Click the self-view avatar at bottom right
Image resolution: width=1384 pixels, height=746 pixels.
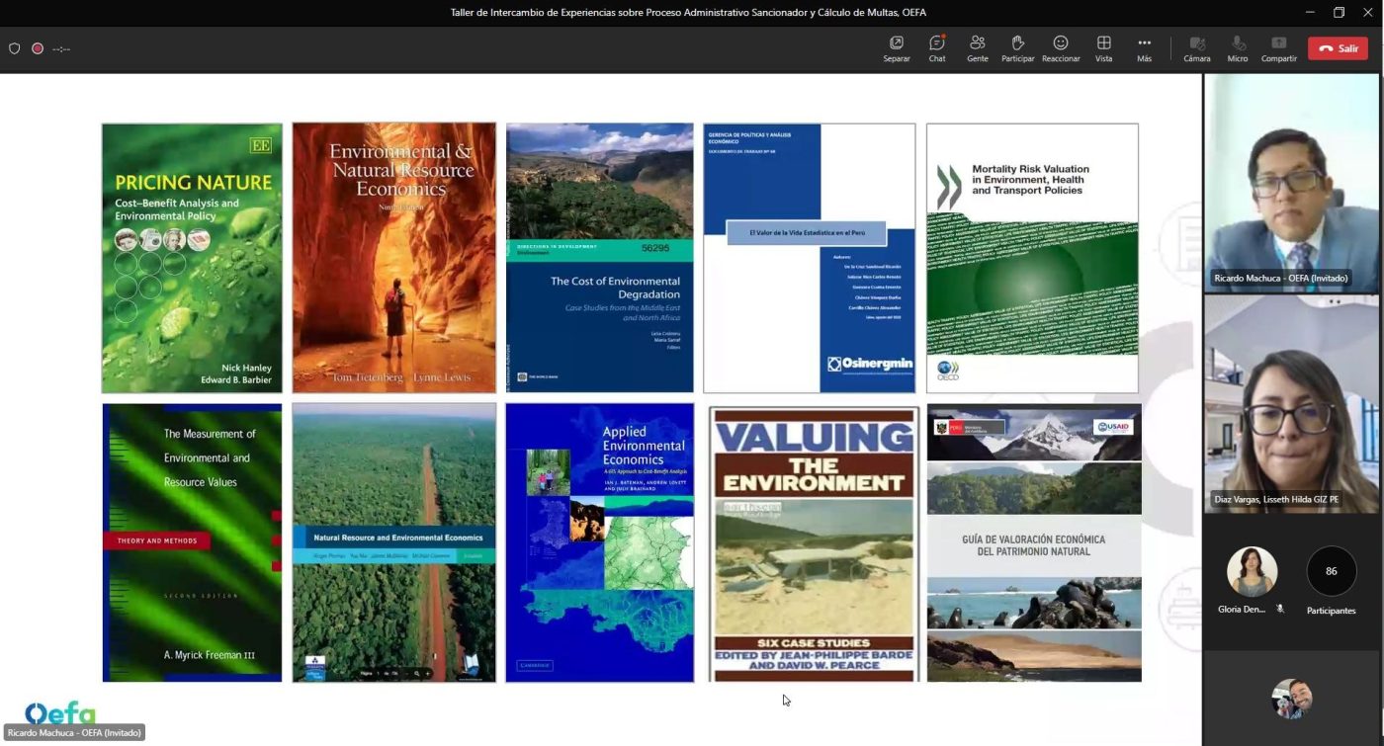(1291, 699)
